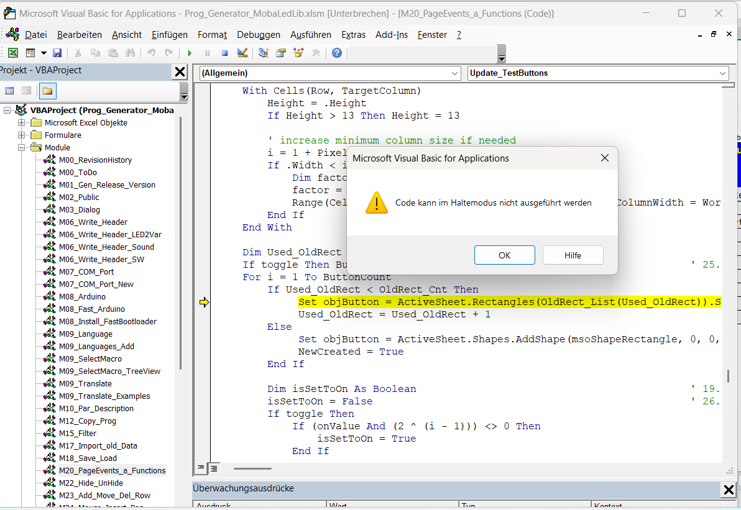741x510 pixels.
Task: Switch to procedure view button
Action: click(201, 468)
